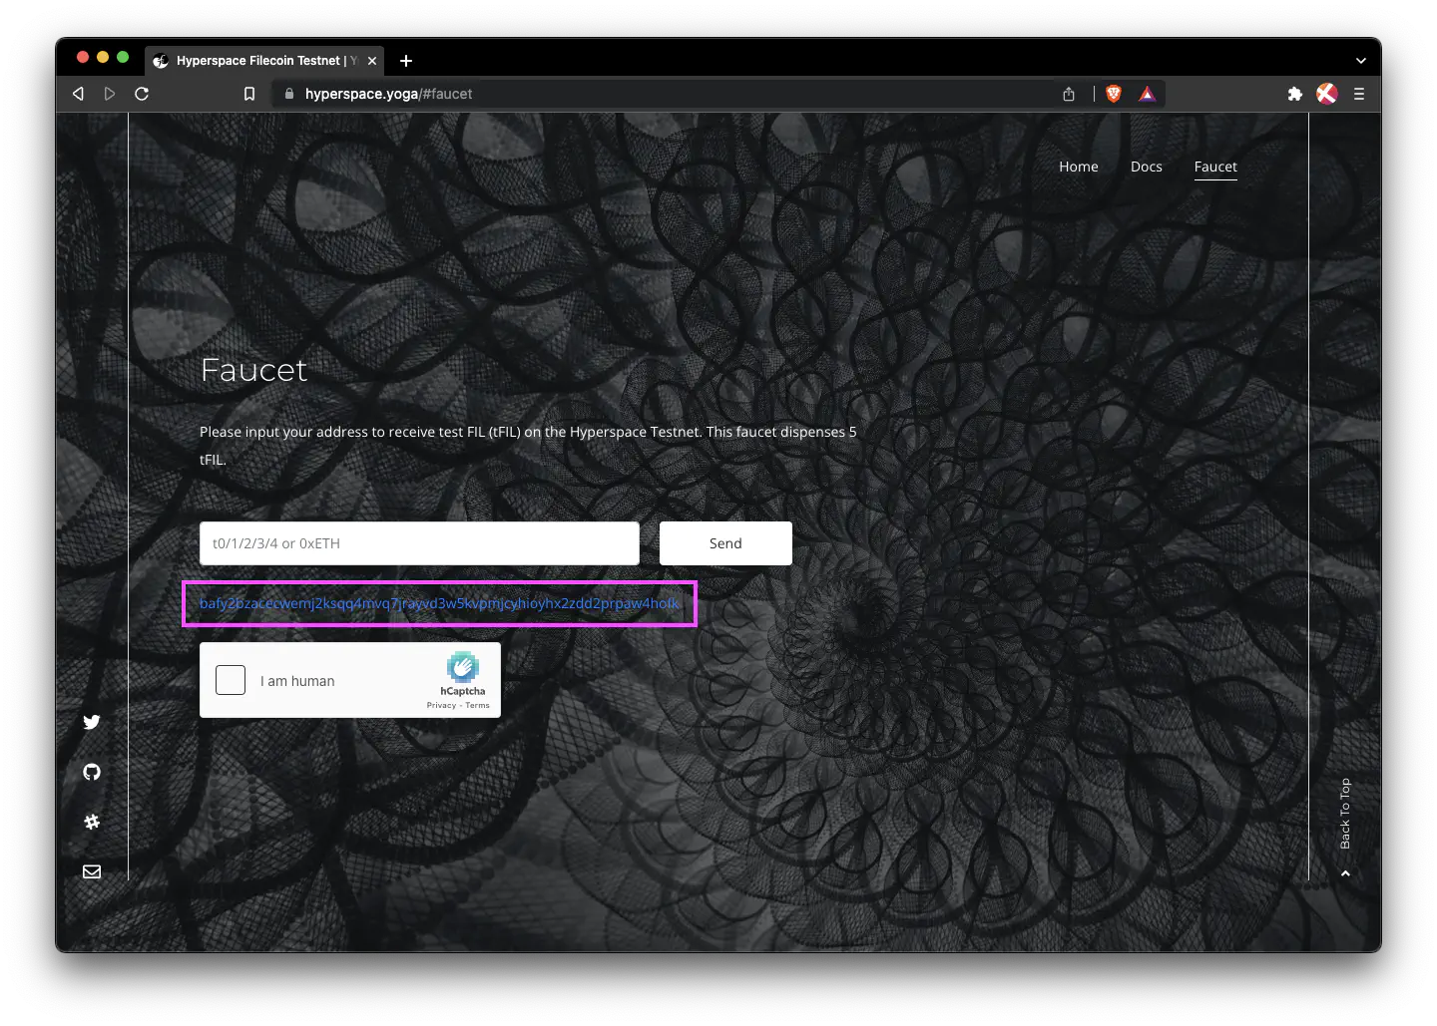Screen dimensions: 1437x1026
Task: Check the I am human checkbox
Action: 231,680
